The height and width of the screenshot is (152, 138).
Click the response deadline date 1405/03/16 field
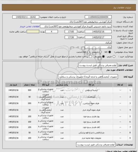pos(98,32)
